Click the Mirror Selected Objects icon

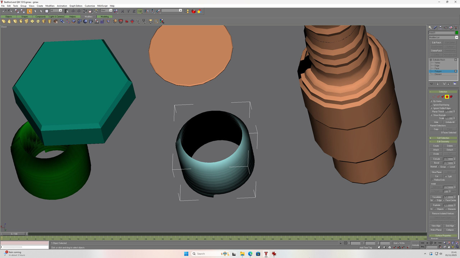coord(146,11)
